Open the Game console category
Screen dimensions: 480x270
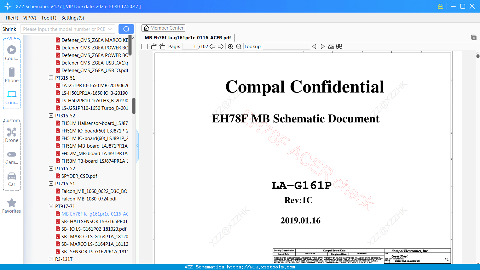12,157
